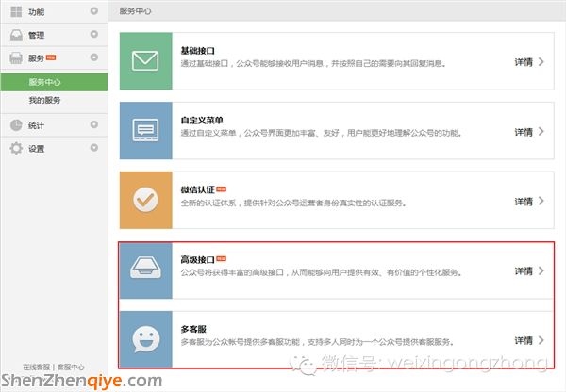The height and width of the screenshot is (392, 566).
Task: Click the orange checkmark 微信认证 icon
Action: pos(145,200)
